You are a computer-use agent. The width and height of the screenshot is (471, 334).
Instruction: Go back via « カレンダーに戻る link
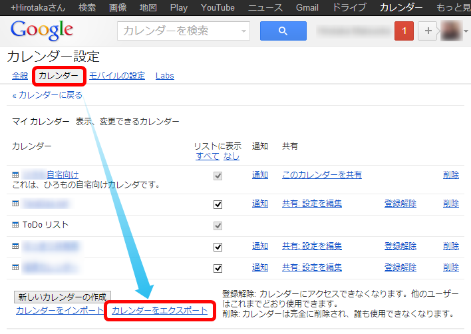47,95
